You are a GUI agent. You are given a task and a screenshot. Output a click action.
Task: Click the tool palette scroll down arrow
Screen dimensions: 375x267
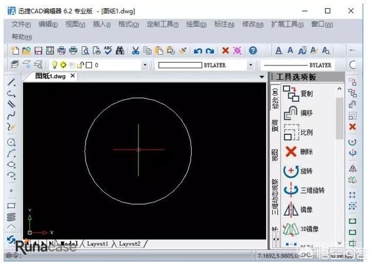coord(339,243)
